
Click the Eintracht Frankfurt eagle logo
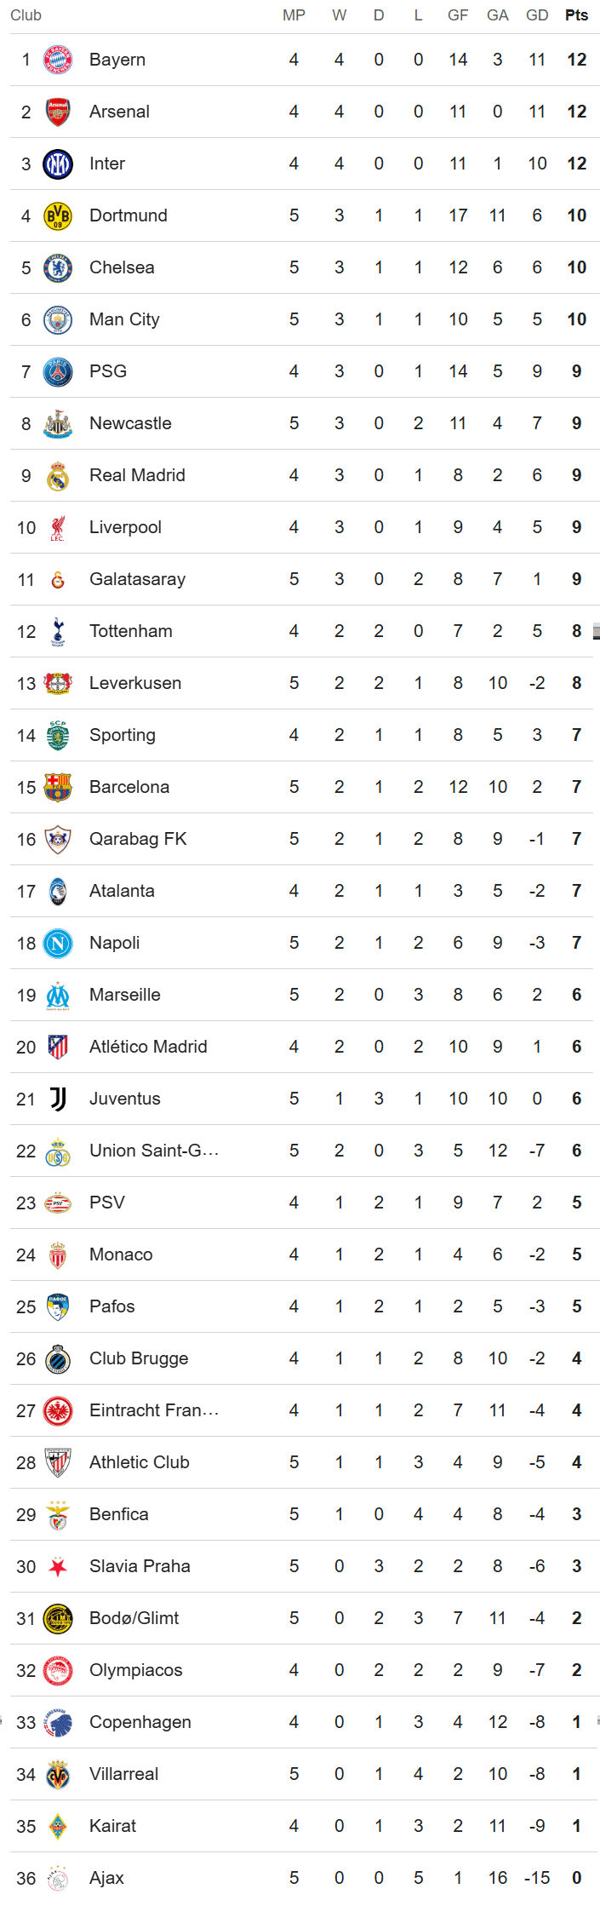tap(58, 1410)
